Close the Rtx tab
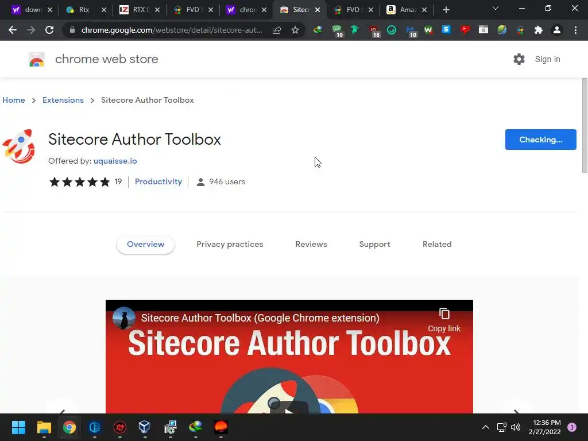Viewport: 588px width, 441px height. 104,10
